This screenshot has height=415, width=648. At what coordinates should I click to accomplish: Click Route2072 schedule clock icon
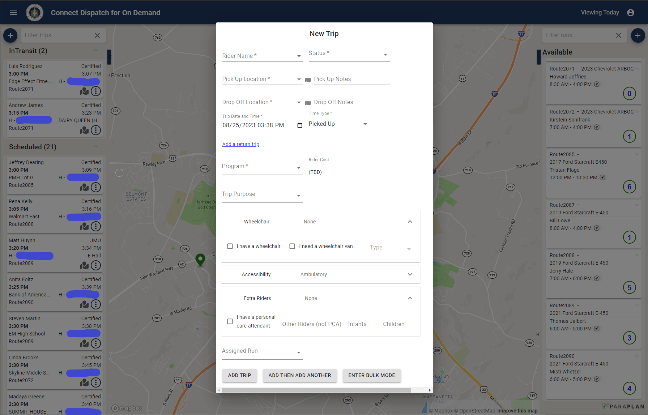coord(597,127)
